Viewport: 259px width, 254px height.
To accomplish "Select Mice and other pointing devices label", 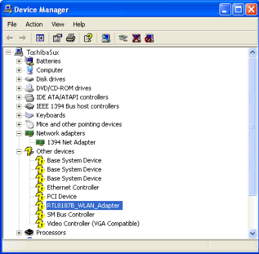I will tap(79, 125).
